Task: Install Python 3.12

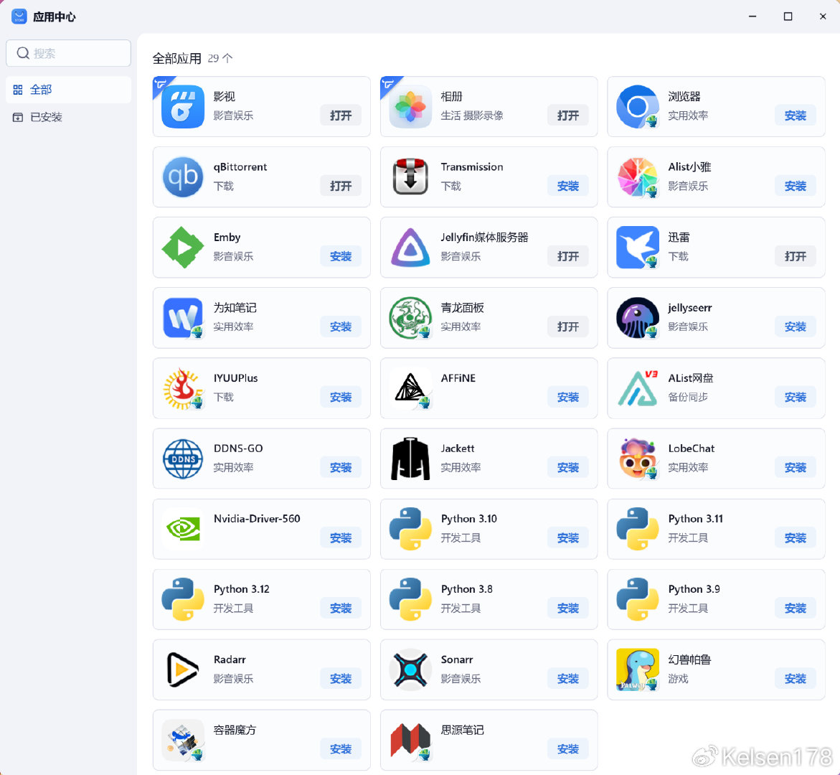Action: tap(341, 609)
